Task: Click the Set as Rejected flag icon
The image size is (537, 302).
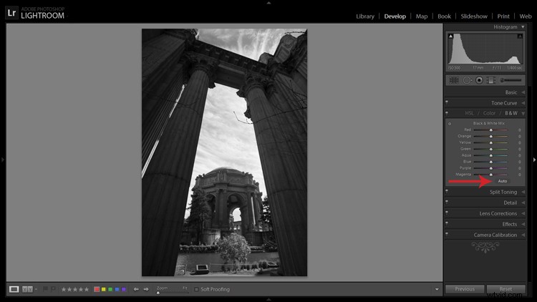Action: 53,289
